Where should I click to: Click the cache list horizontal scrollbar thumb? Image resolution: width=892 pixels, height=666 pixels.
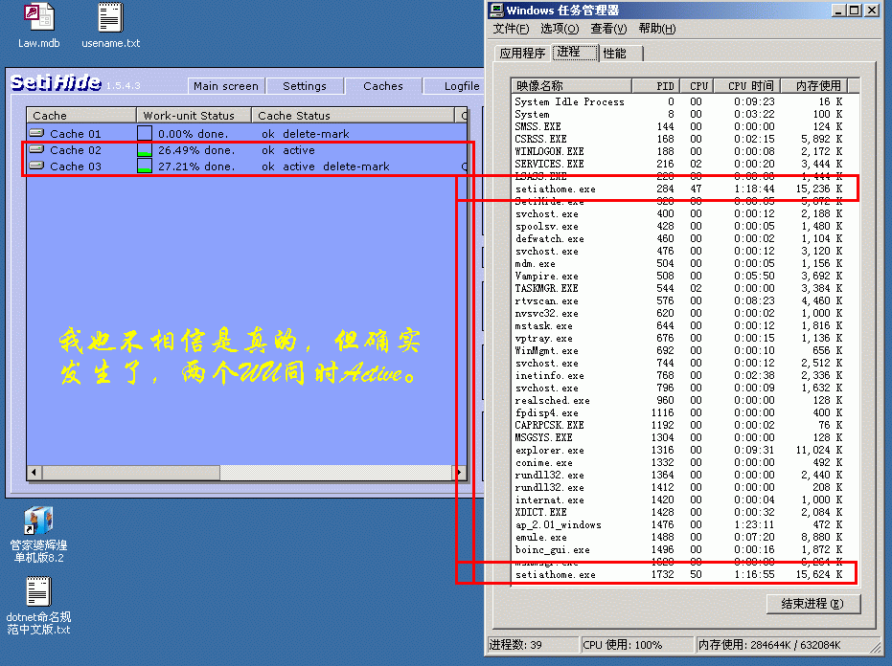pos(131,472)
